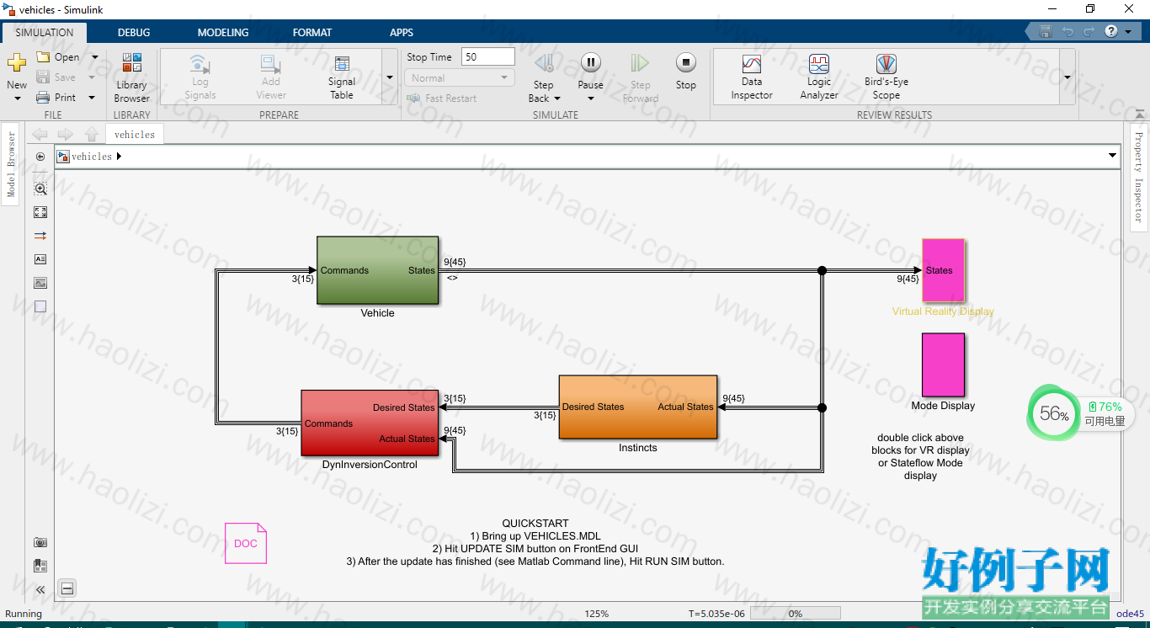Select the Instincts block
The height and width of the screenshot is (628, 1150).
638,407
